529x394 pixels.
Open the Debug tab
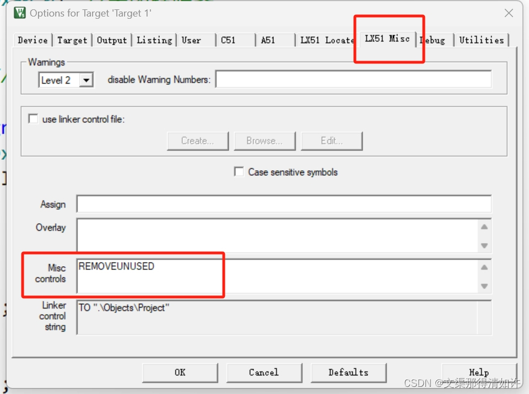click(435, 40)
